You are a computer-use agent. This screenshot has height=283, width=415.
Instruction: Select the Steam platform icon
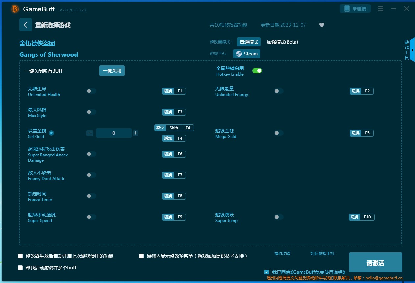(x=239, y=54)
